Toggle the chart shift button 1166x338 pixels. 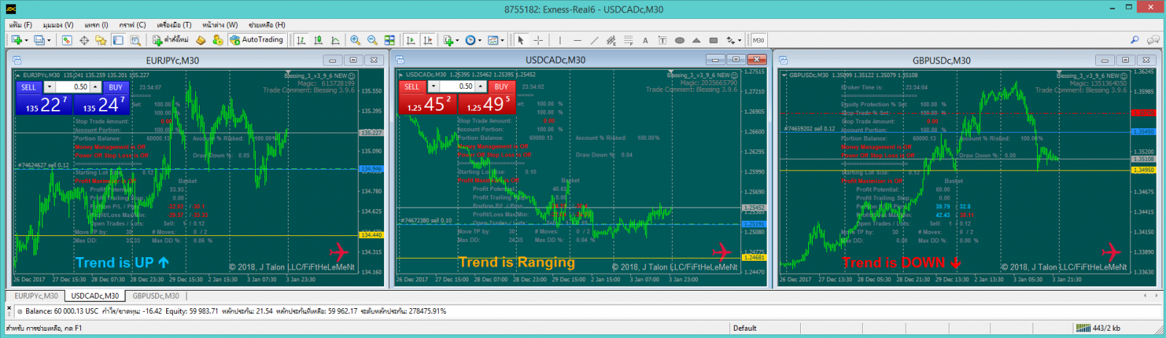[x=428, y=40]
